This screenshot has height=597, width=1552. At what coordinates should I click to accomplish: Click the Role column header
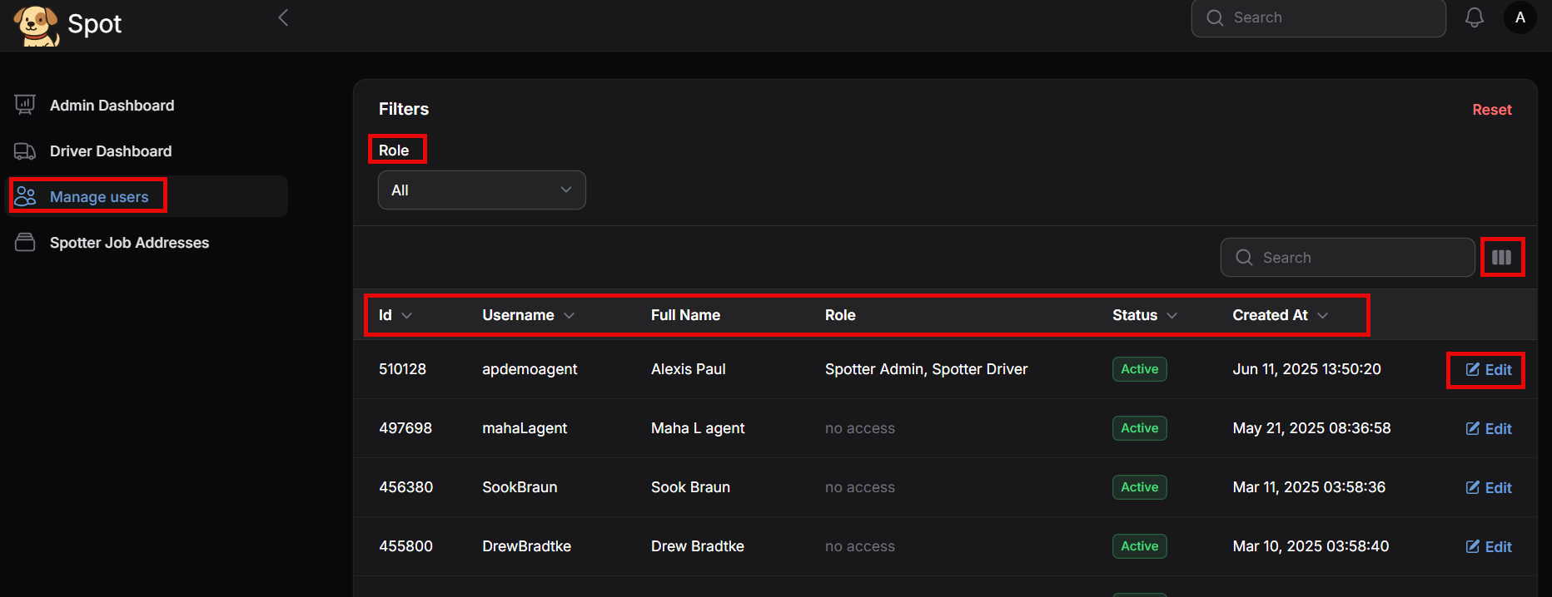click(840, 315)
